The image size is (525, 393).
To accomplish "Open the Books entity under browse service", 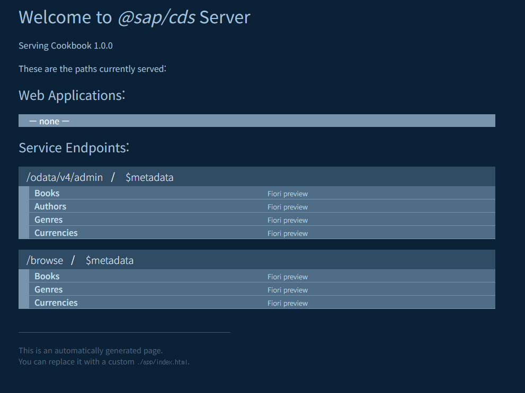I will (x=47, y=277).
